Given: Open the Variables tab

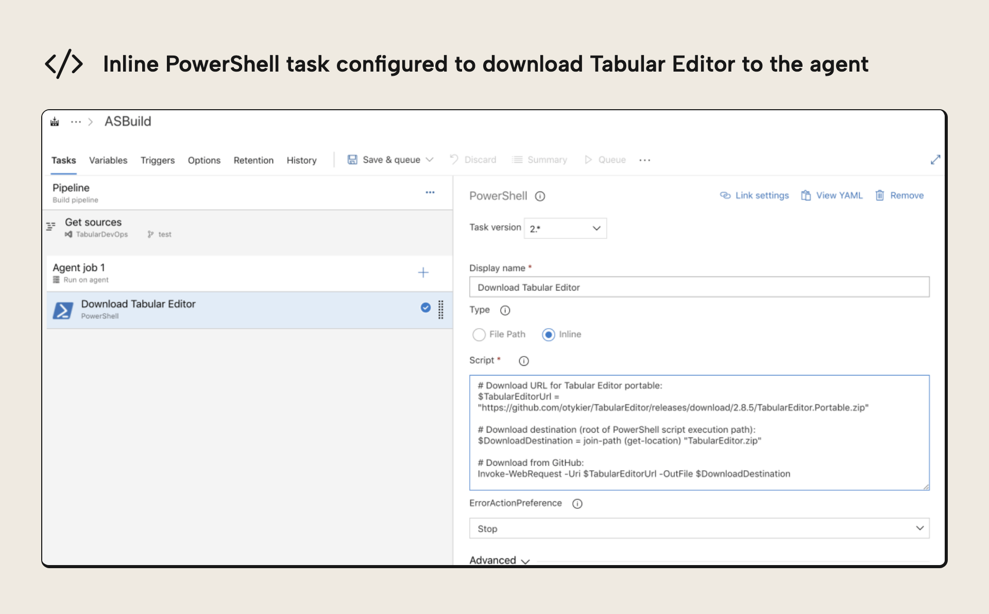Looking at the screenshot, I should (x=108, y=160).
